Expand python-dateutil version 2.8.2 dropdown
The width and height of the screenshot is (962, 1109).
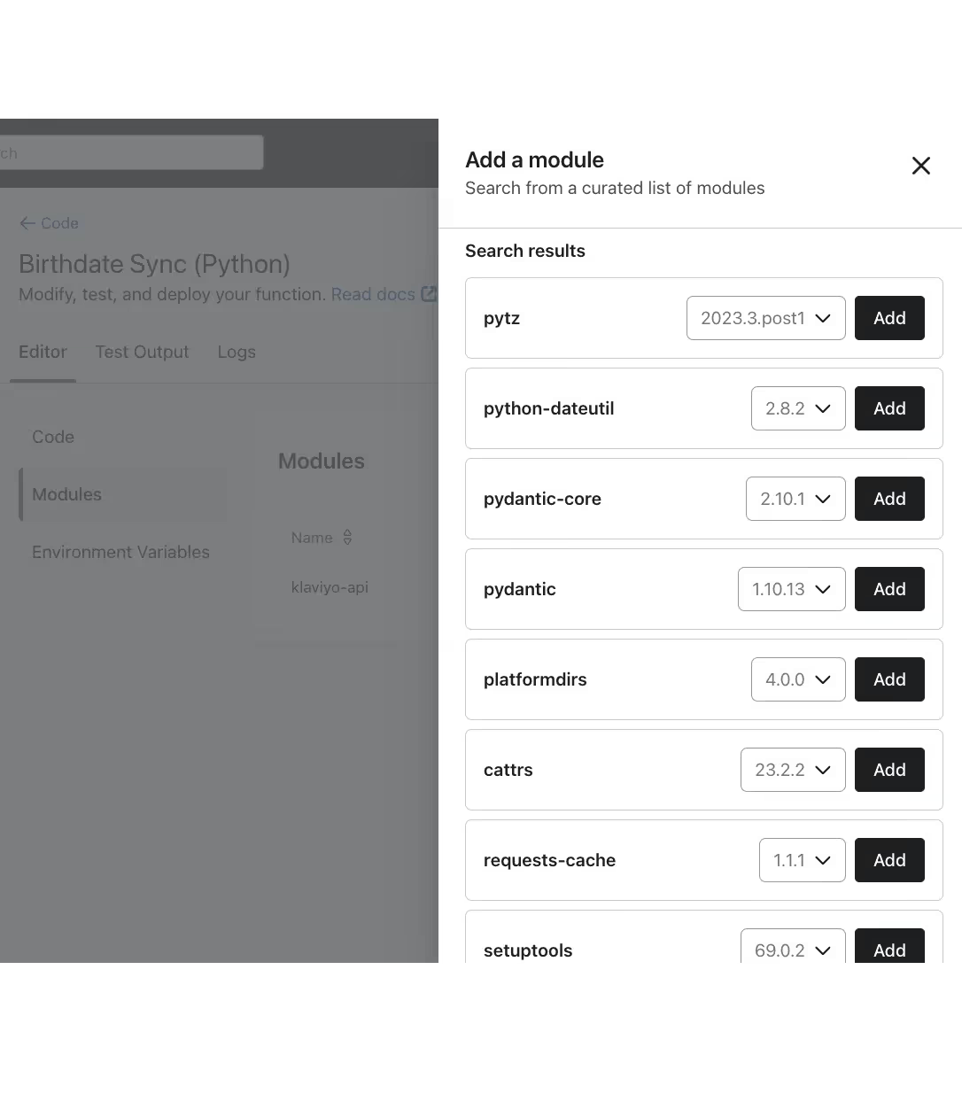tap(798, 408)
